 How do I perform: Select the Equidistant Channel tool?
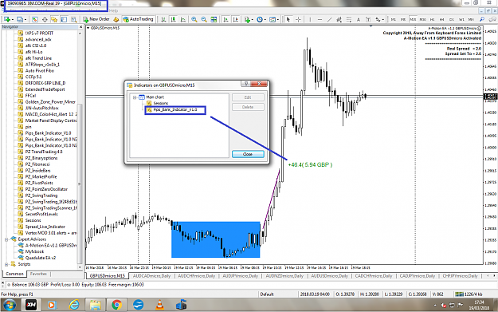[x=339, y=19]
